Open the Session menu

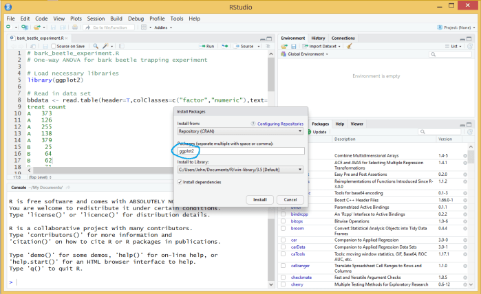tap(96, 19)
